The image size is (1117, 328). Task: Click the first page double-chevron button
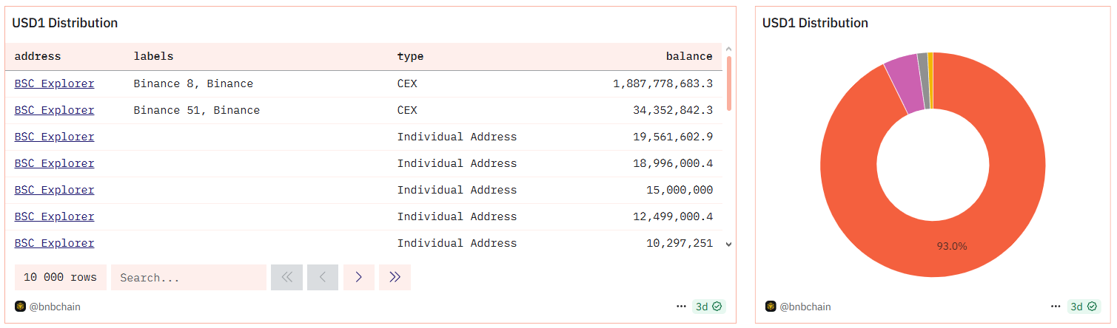[286, 277]
